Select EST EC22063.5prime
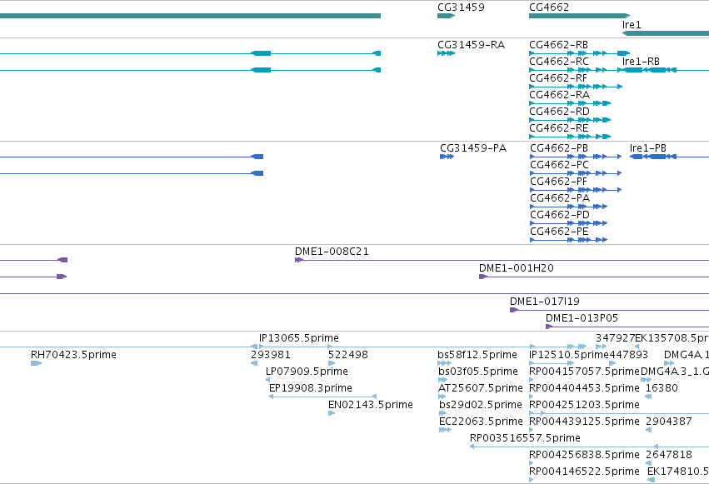 tap(481, 422)
